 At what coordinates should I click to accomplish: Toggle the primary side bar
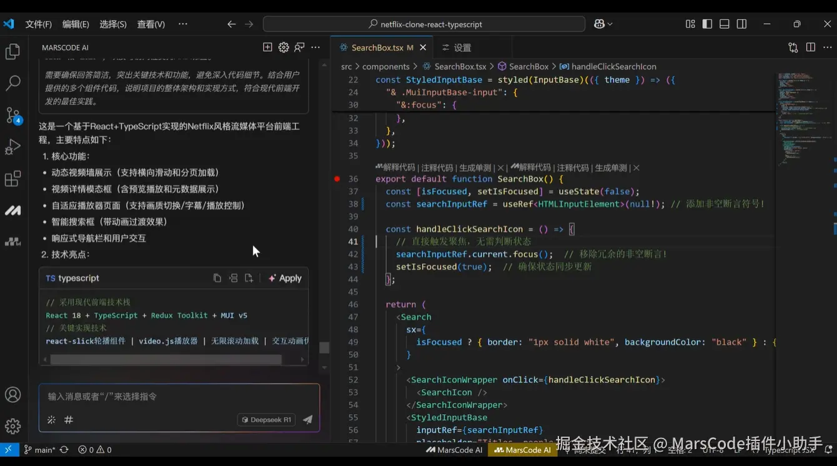coord(707,24)
